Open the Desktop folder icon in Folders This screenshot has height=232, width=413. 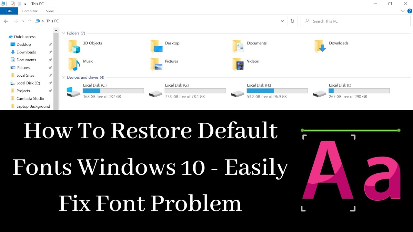(x=156, y=46)
